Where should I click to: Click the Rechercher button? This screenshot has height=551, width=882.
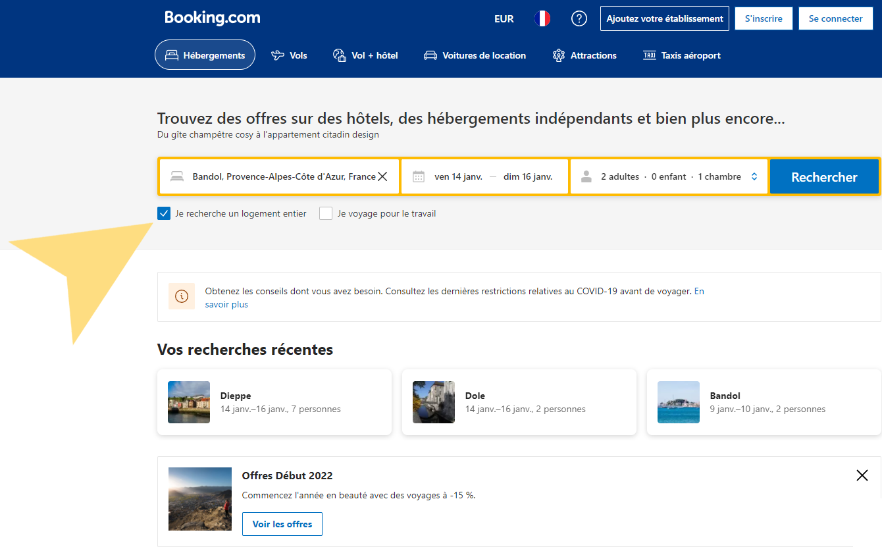(824, 176)
